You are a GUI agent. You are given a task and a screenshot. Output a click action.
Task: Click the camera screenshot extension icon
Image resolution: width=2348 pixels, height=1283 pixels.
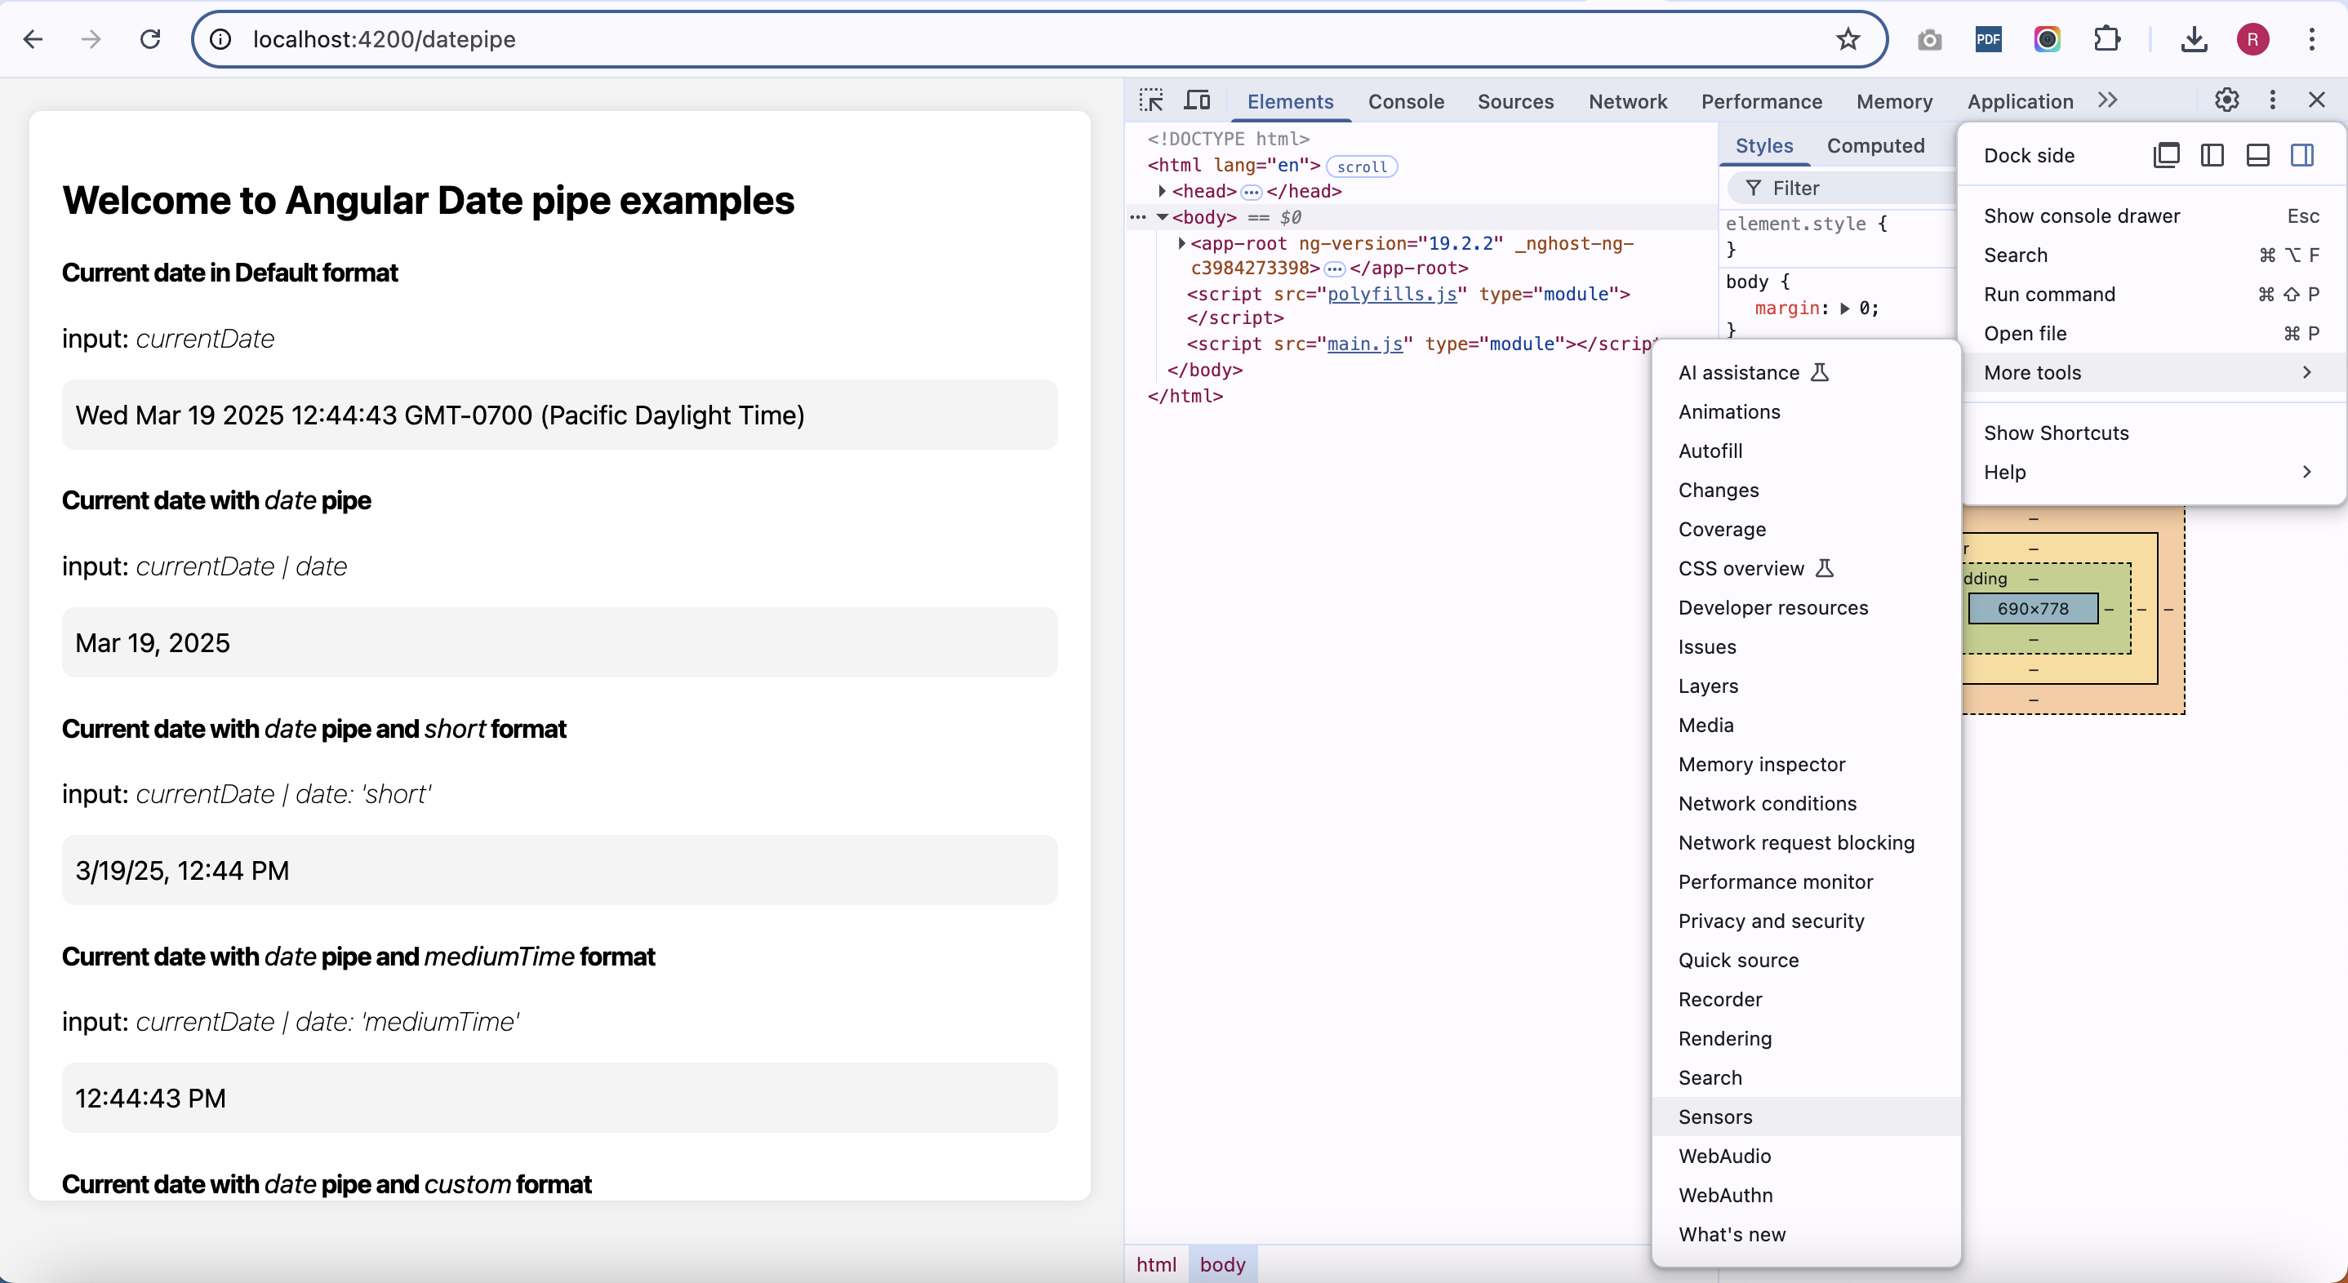[x=1930, y=39]
